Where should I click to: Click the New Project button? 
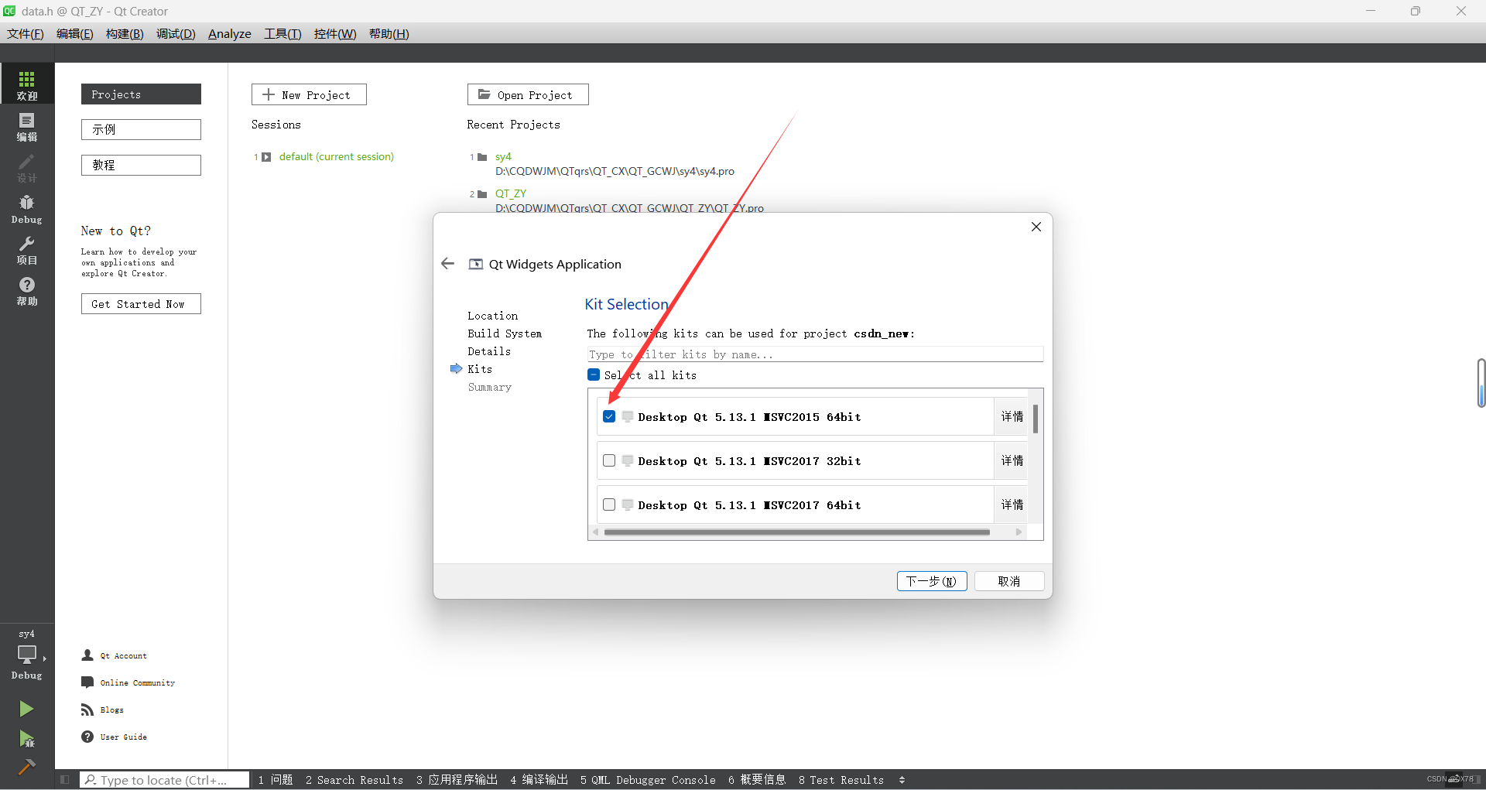pos(309,94)
